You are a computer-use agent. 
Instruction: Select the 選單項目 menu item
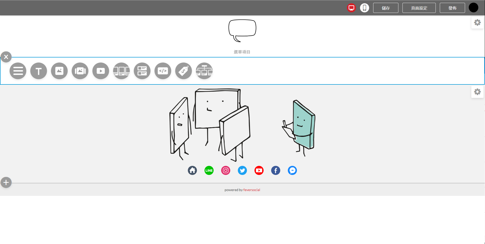[242, 52]
